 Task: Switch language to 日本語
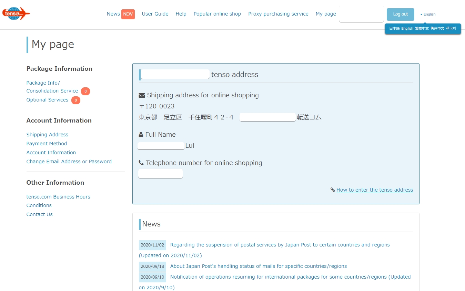tap(394, 29)
